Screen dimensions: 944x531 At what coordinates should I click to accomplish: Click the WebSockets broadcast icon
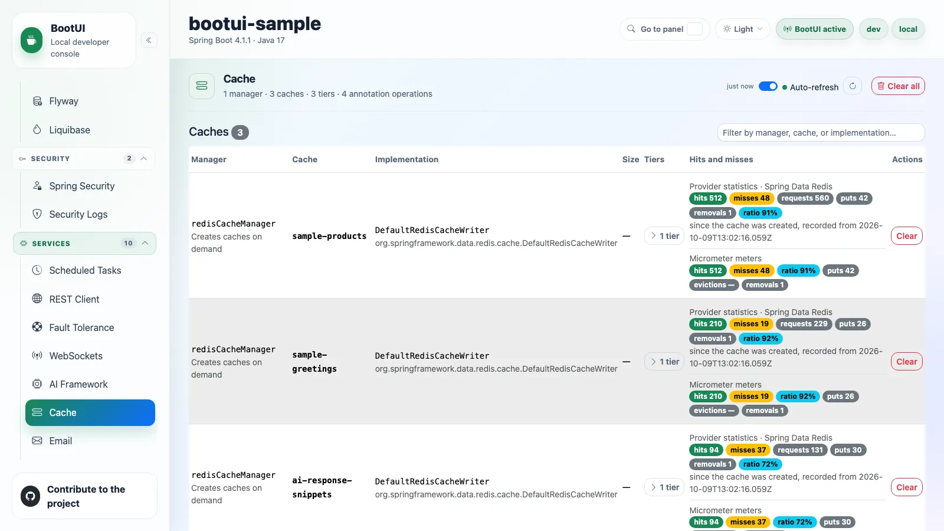point(37,356)
